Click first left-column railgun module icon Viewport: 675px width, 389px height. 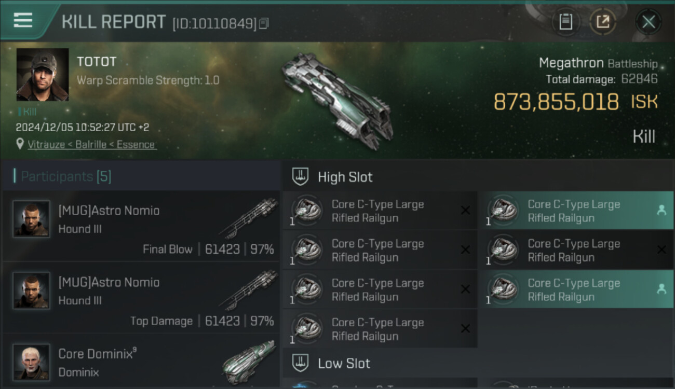pos(307,211)
